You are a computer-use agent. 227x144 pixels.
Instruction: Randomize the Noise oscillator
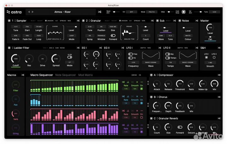(197, 21)
